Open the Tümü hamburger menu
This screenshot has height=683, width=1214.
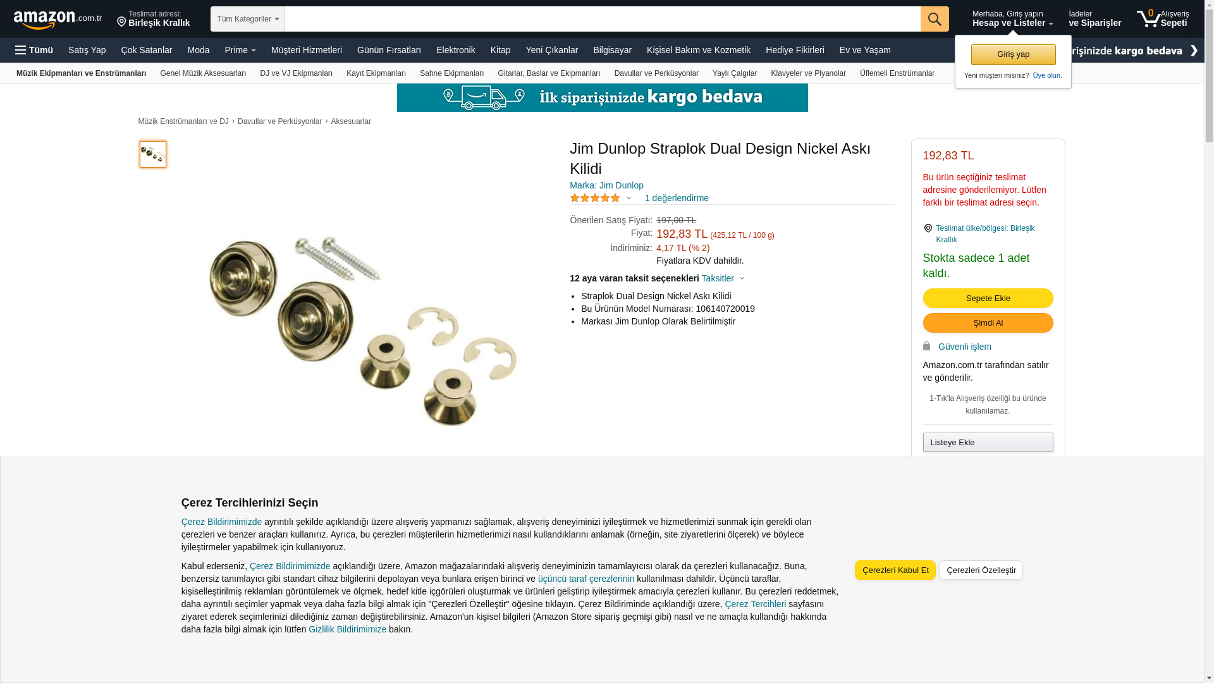pos(34,50)
